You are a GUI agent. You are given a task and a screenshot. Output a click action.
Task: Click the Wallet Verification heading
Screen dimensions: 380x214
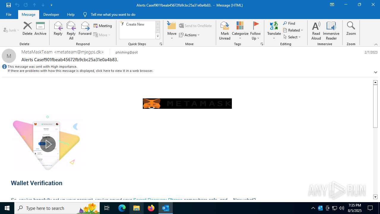point(37,183)
